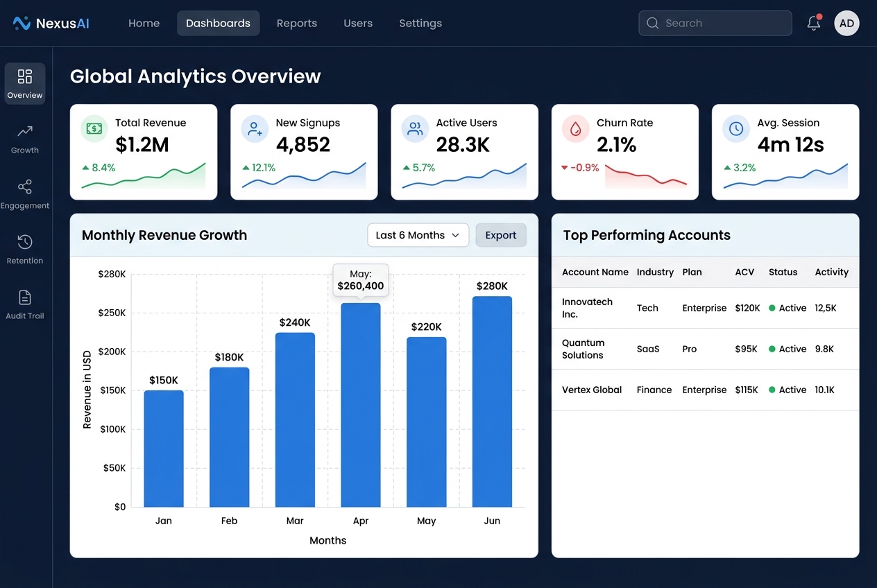This screenshot has height=588, width=877.
Task: Open the Last 6 Months dropdown
Action: tap(418, 235)
